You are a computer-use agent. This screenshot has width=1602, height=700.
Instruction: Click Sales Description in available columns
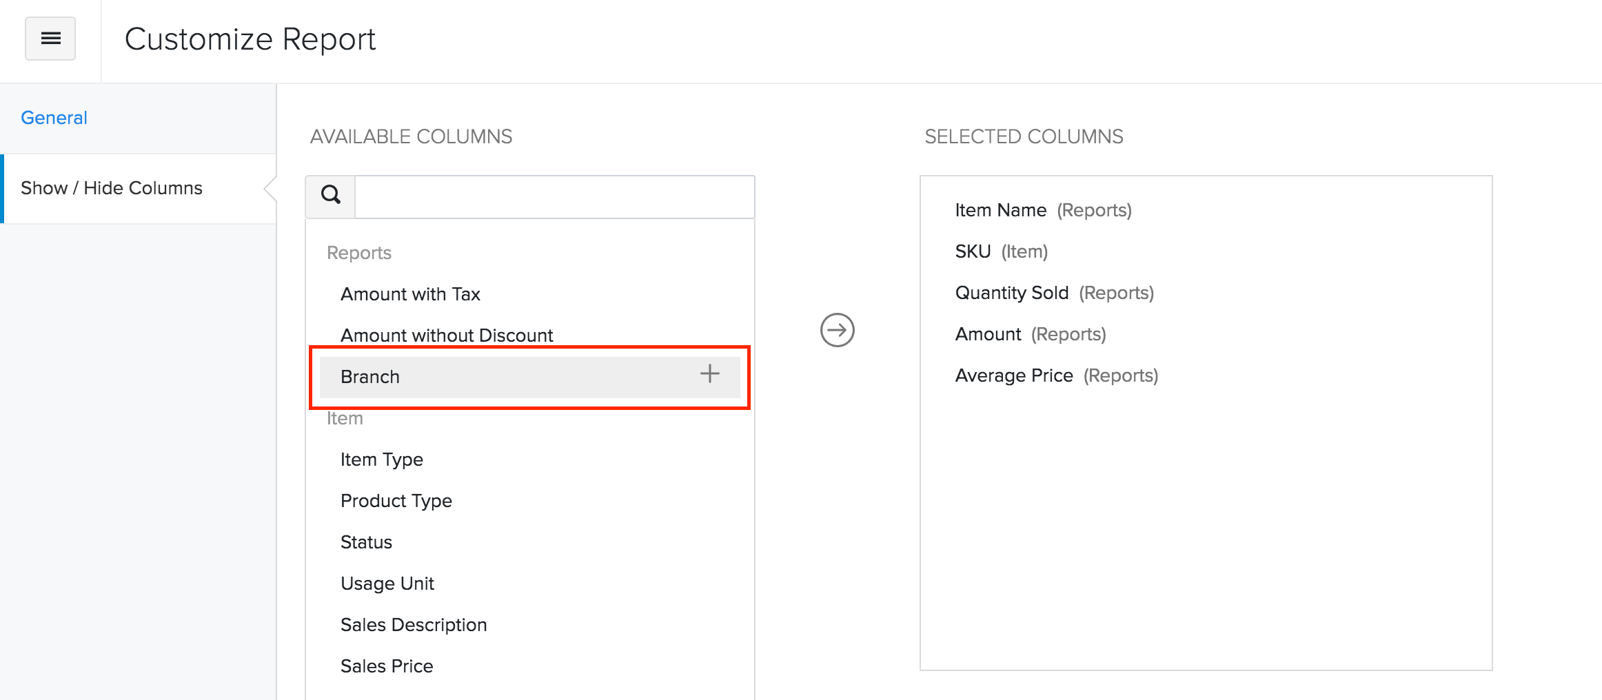(414, 625)
